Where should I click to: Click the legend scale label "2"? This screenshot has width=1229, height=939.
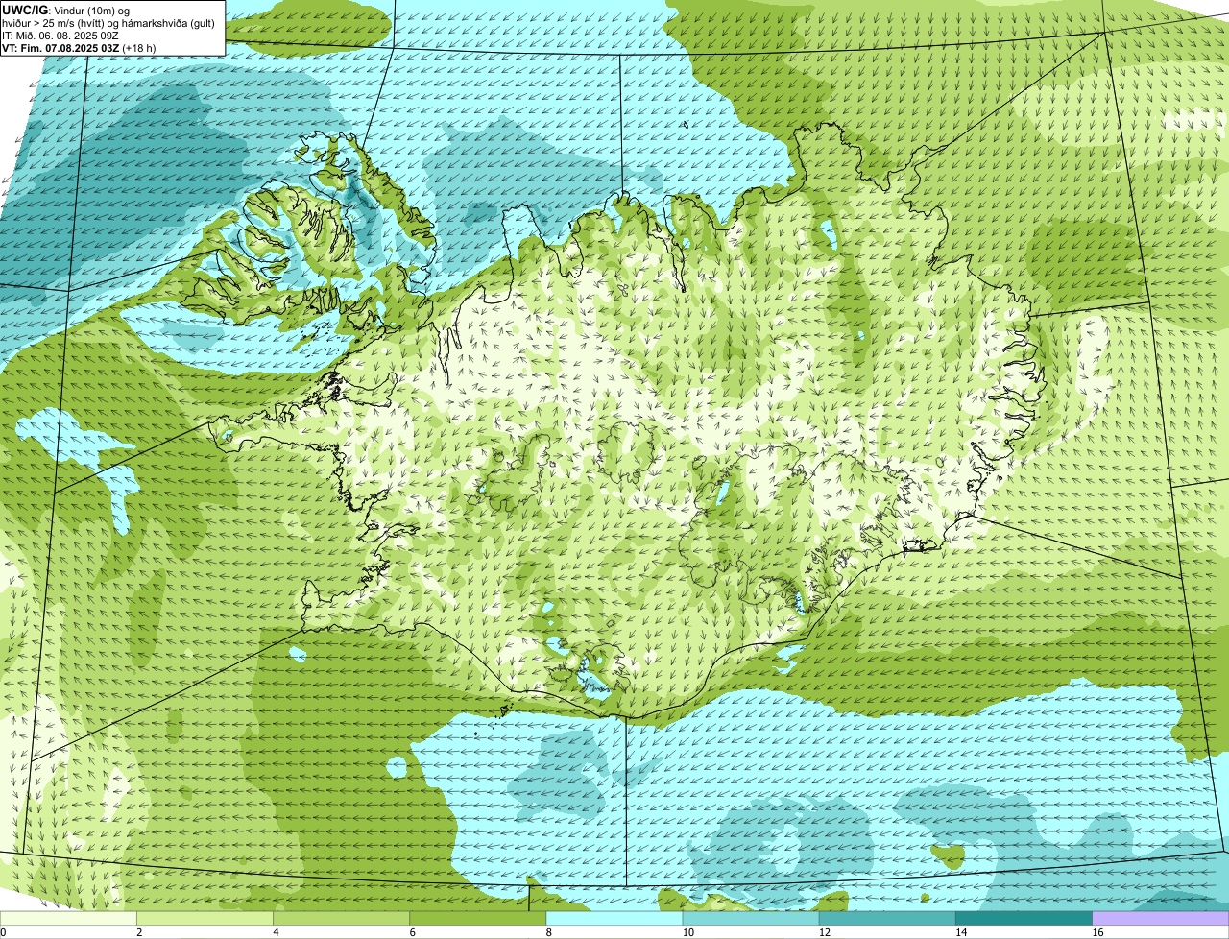(x=139, y=932)
